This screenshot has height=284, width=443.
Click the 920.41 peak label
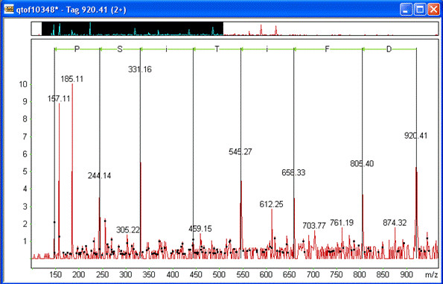pyautogui.click(x=416, y=136)
